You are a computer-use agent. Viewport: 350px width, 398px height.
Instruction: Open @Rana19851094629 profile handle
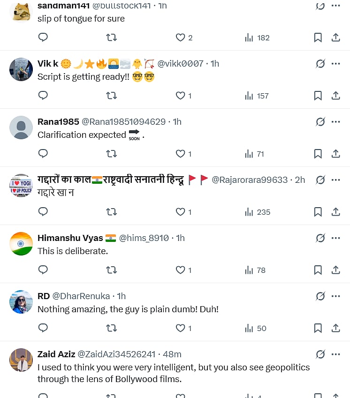124,122
